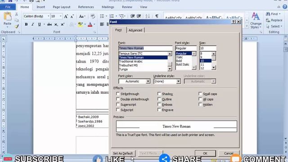Click Cancel in the Font dialog
The image size is (288, 162).
pos(229,153)
